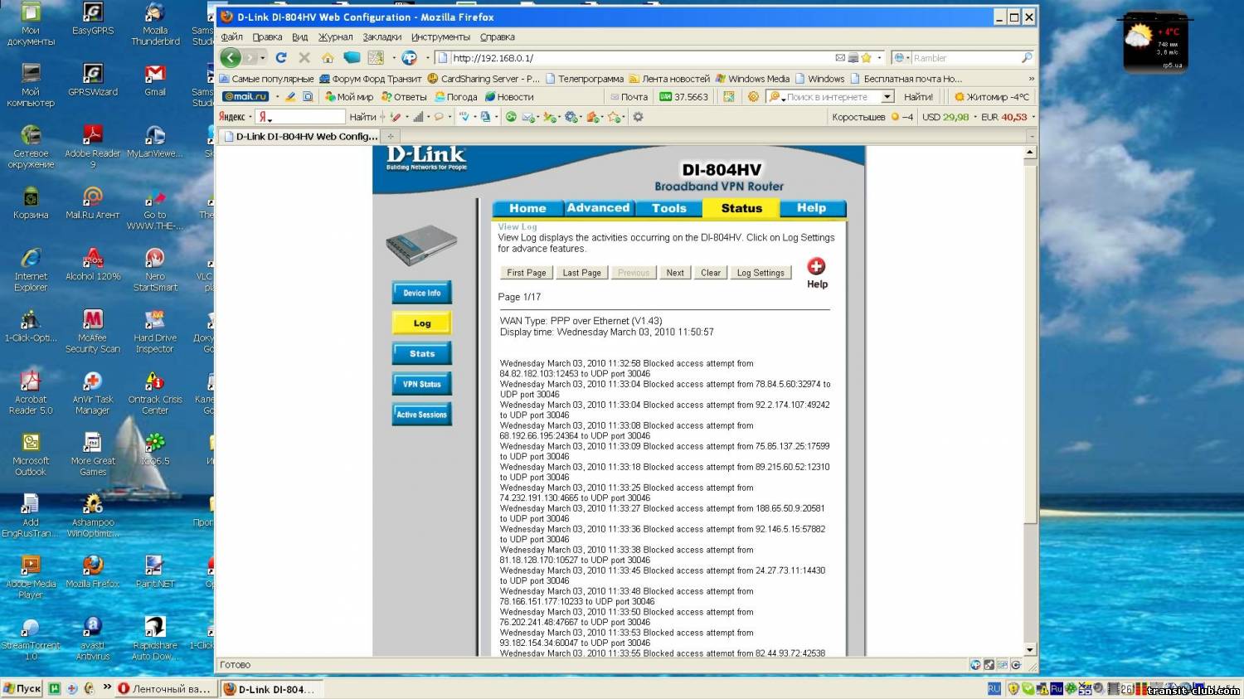Image resolution: width=1244 pixels, height=699 pixels.
Task: Open McAfee Security Scan desktop icon
Action: 93,331
